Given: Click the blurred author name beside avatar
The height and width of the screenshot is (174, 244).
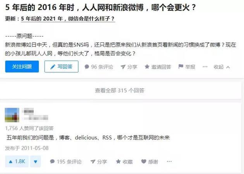Looking at the screenshot, I should (x=35, y=115).
